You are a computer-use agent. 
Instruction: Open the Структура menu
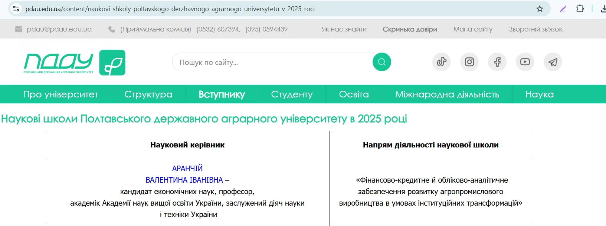[x=148, y=94]
